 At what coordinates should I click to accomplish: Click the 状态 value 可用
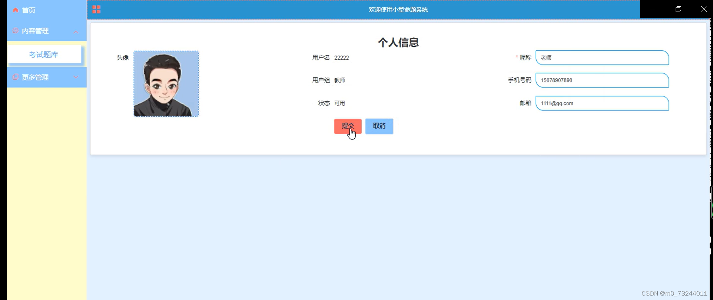tap(340, 103)
